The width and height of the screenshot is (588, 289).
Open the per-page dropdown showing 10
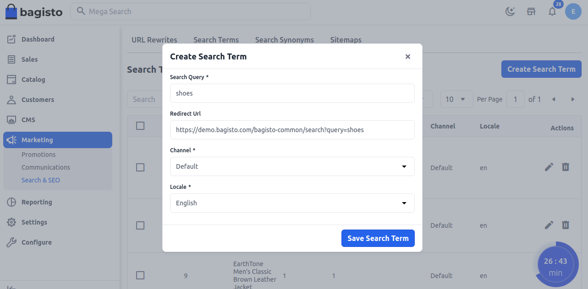click(456, 99)
